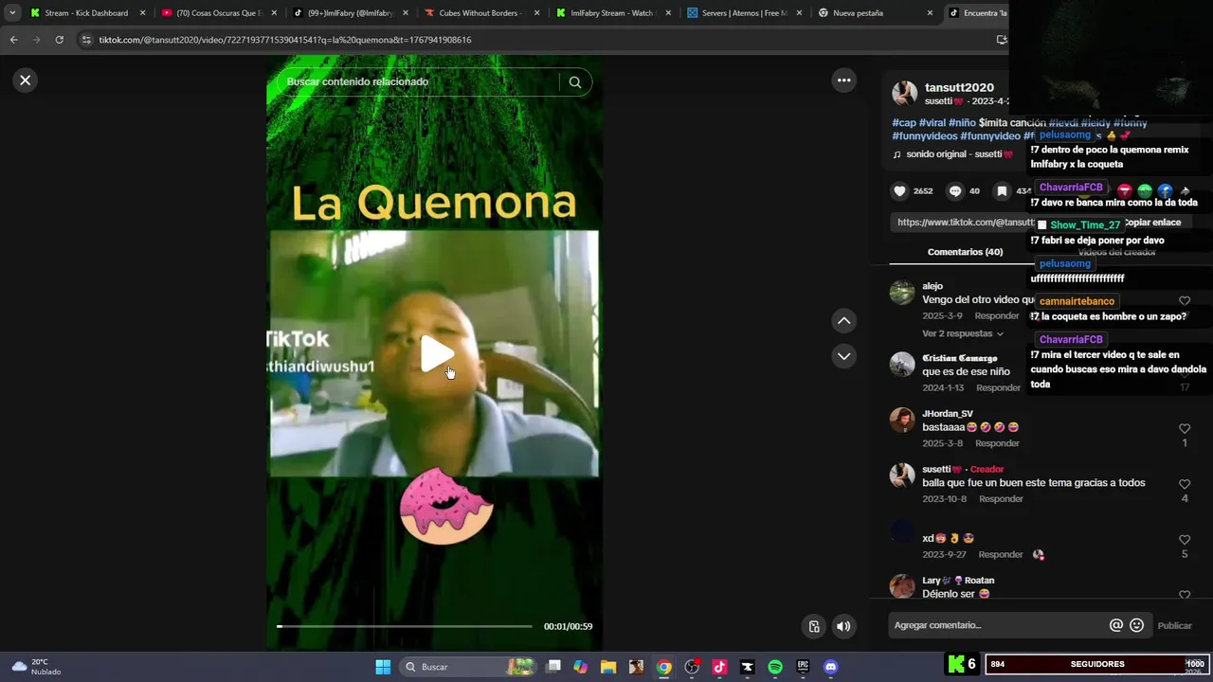Click the #funnyvideos hashtag

click(x=924, y=136)
